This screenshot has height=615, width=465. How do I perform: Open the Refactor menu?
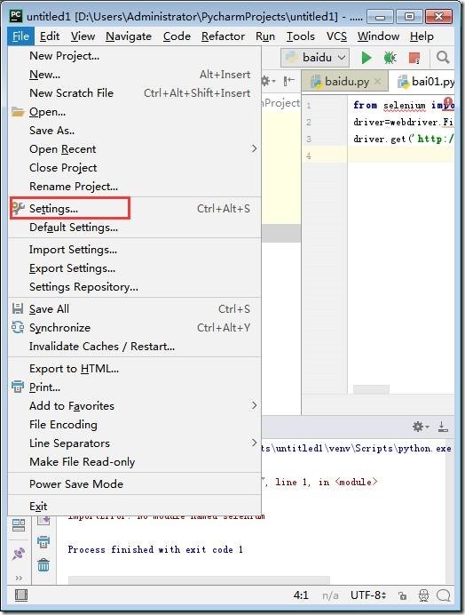pos(223,36)
